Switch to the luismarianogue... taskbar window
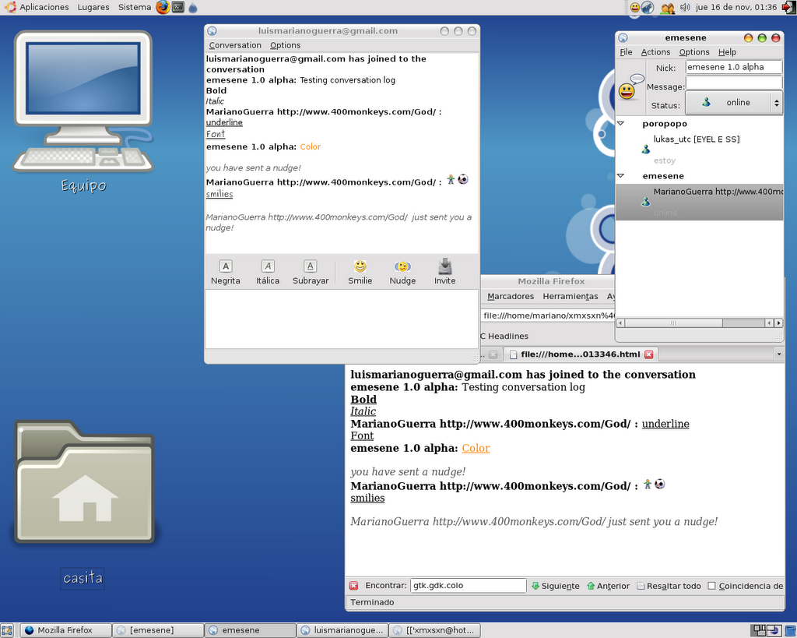 [x=342, y=630]
